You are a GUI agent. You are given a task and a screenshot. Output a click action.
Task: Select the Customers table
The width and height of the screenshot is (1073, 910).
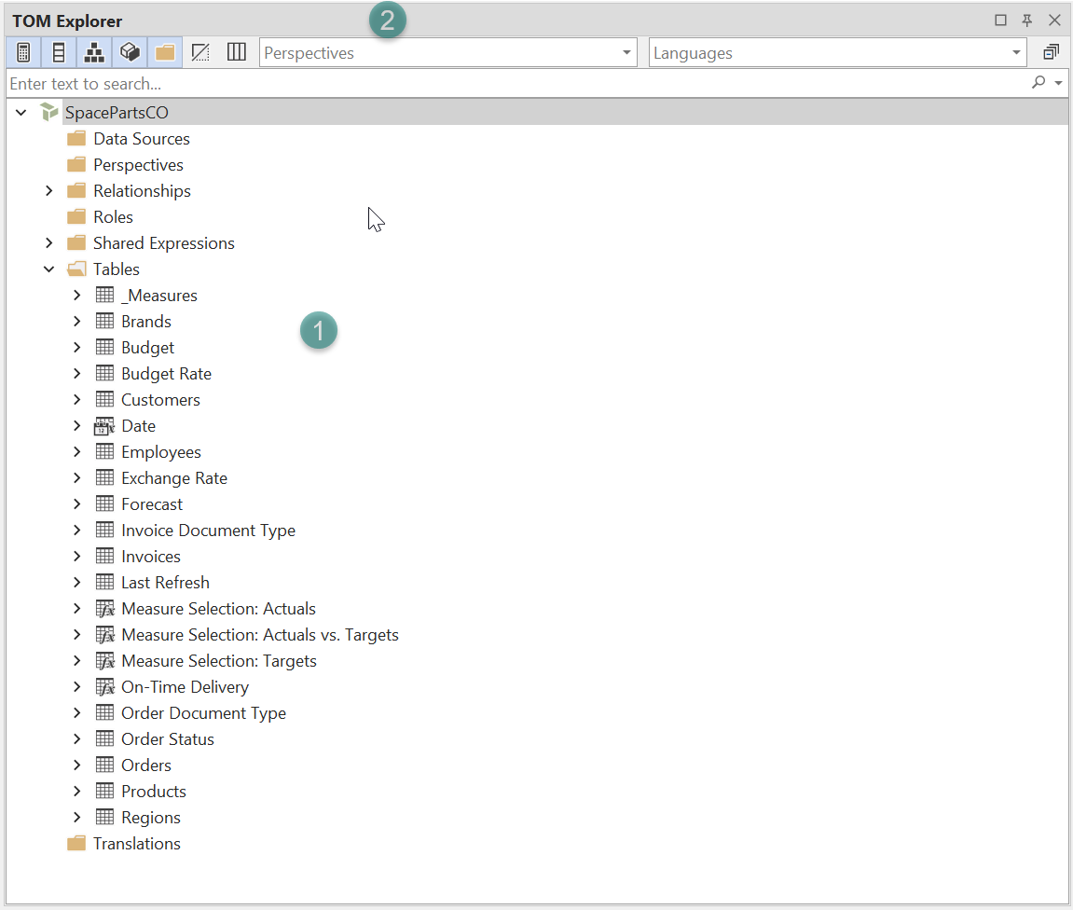(x=160, y=400)
